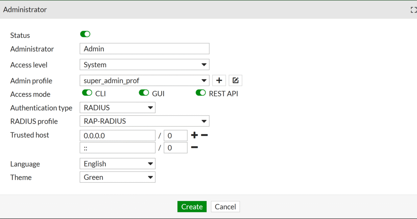Viewport: 417px width, 219px height.
Task: Remove the IPv6 trusted host with minus icon
Action: pyautogui.click(x=194, y=147)
